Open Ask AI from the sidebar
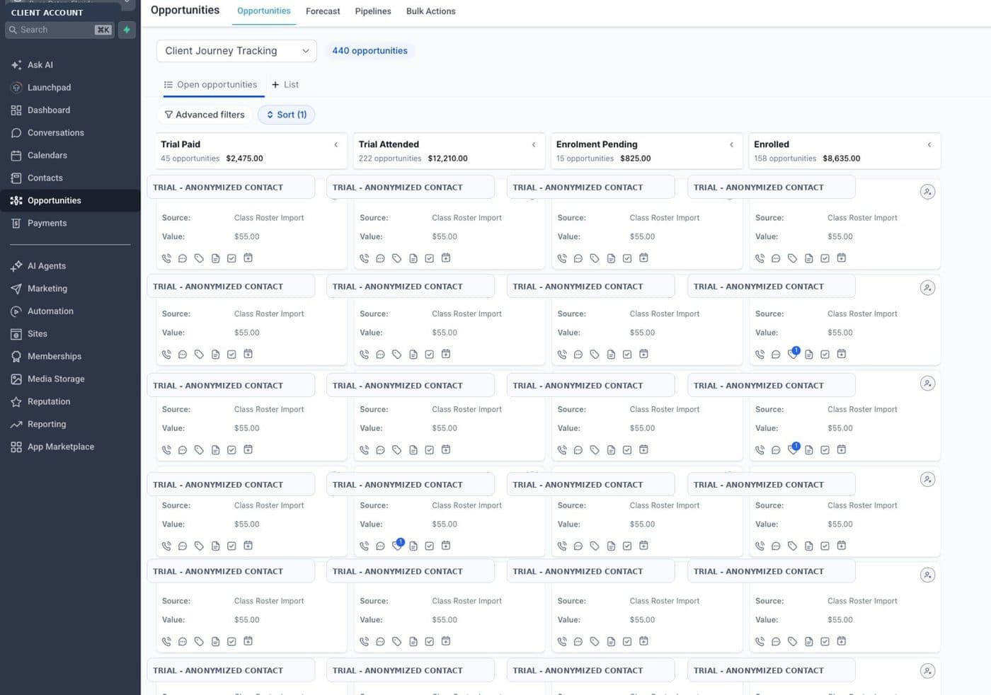 pos(40,64)
